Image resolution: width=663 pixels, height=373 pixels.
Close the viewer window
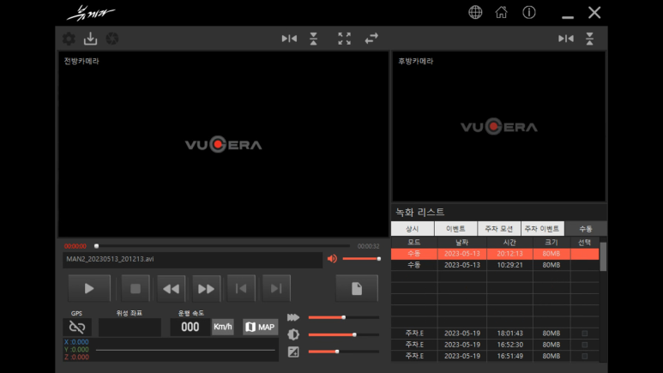[x=594, y=12]
